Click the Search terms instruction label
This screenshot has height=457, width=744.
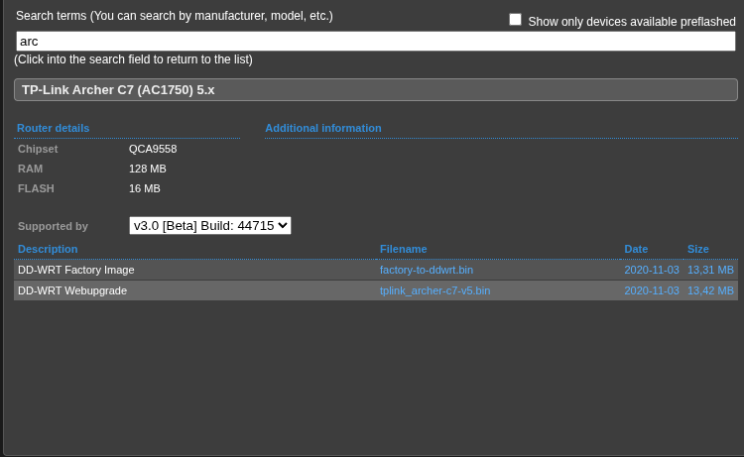click(175, 16)
